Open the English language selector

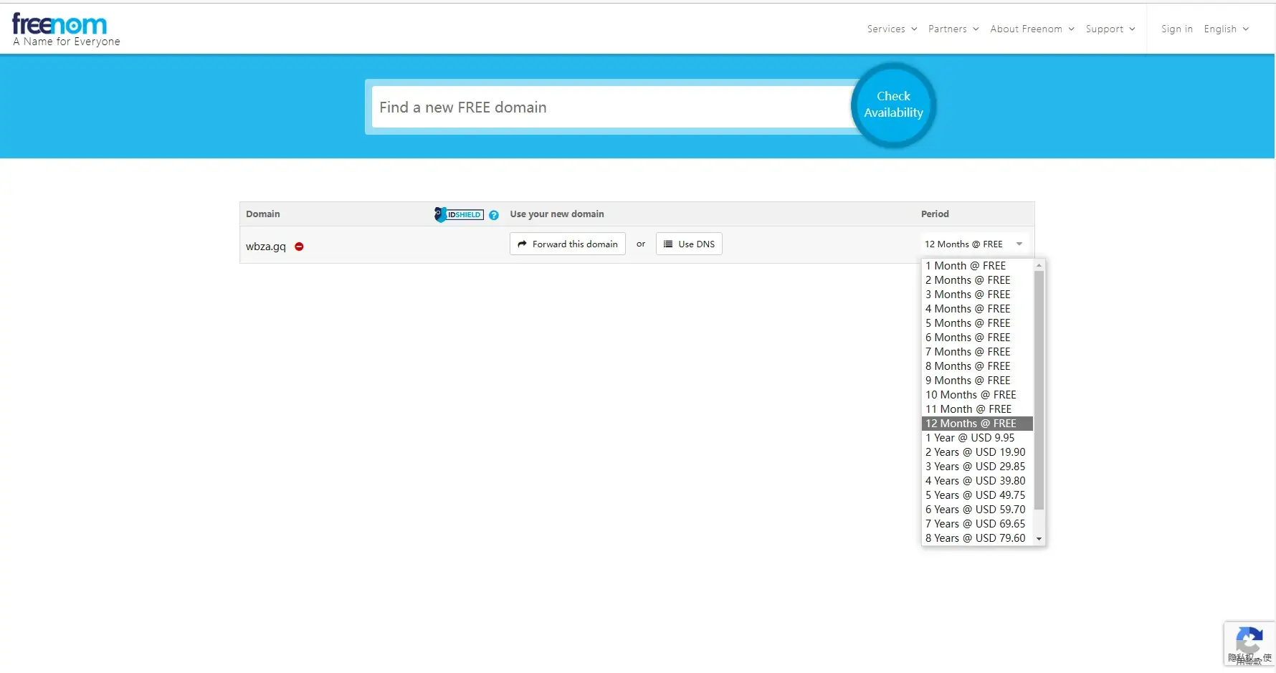[x=1226, y=29]
